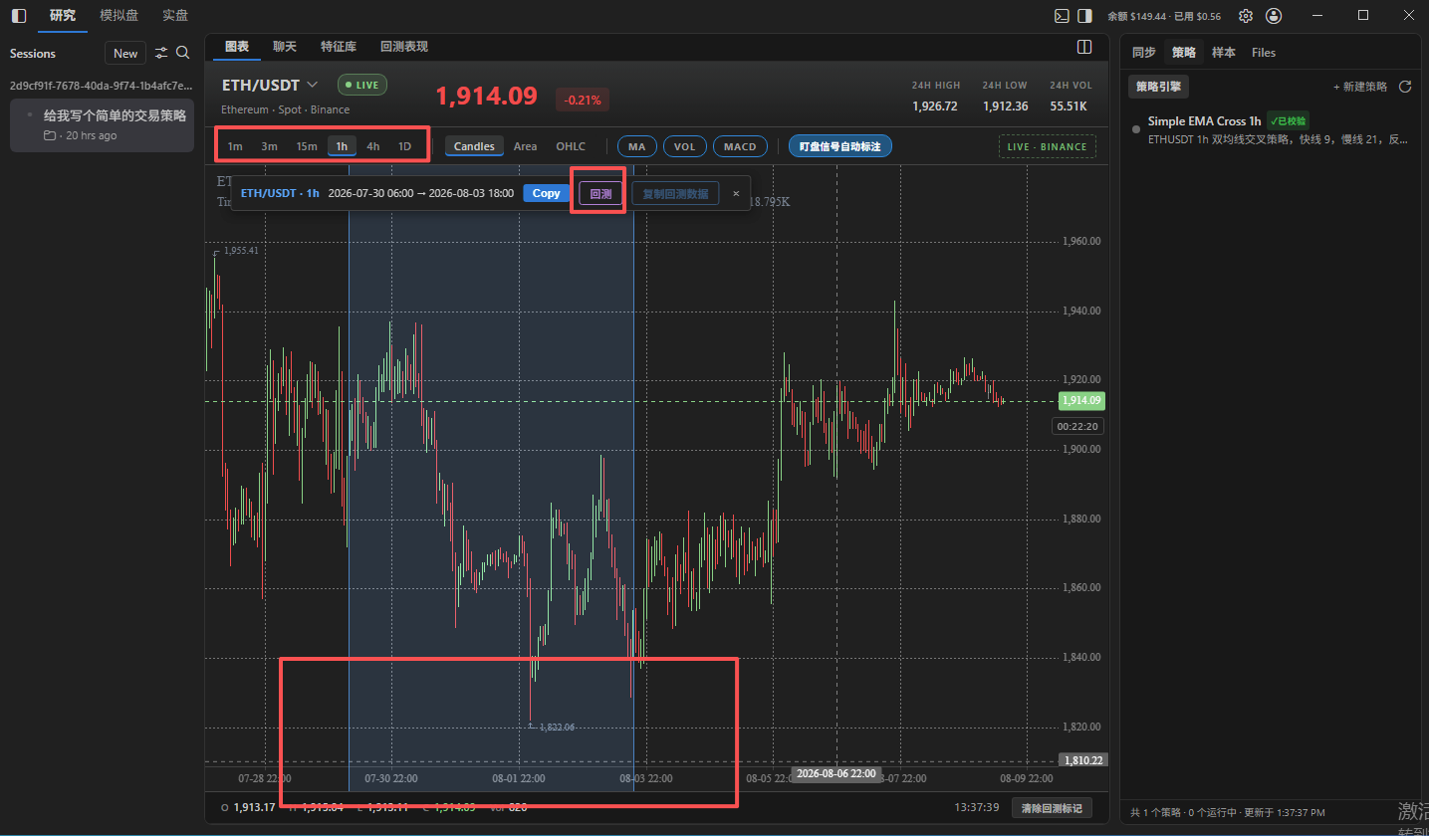
Task: Click 清除回测标记 button
Action: coord(1051,807)
